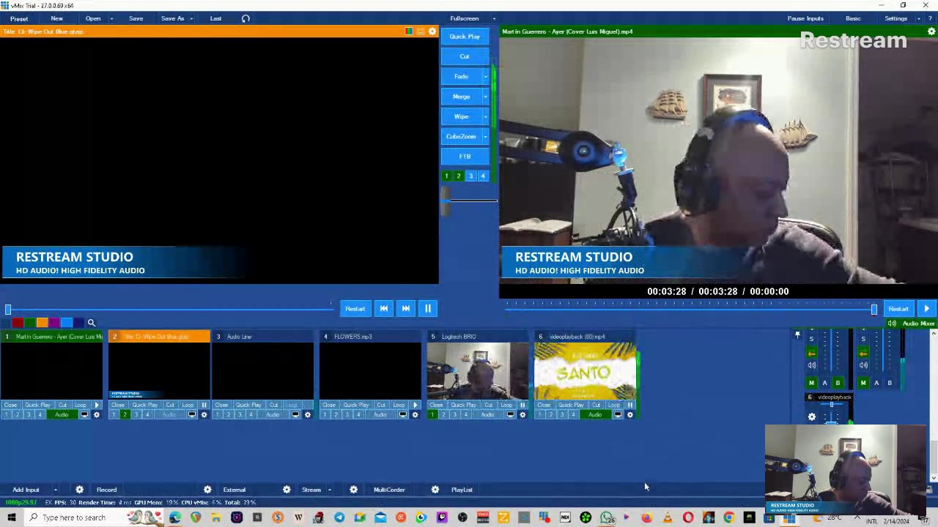Click the refresh undo icon next to Last
The width and height of the screenshot is (938, 527).
click(245, 18)
